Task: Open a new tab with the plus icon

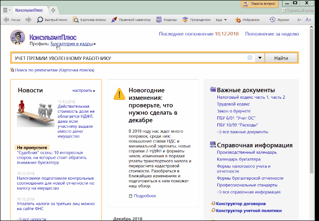Action: pyautogui.click(x=53, y=10)
